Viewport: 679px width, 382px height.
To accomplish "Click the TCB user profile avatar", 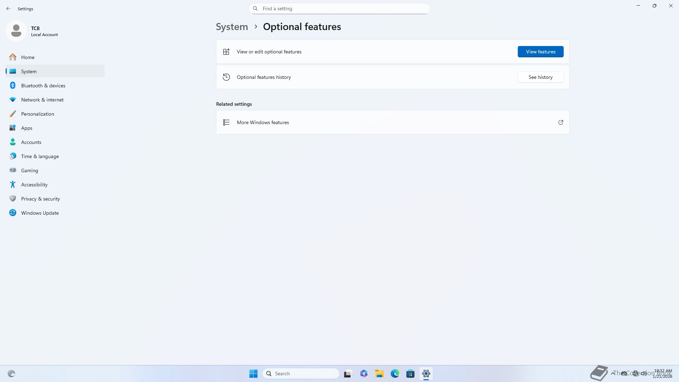I will (x=16, y=31).
